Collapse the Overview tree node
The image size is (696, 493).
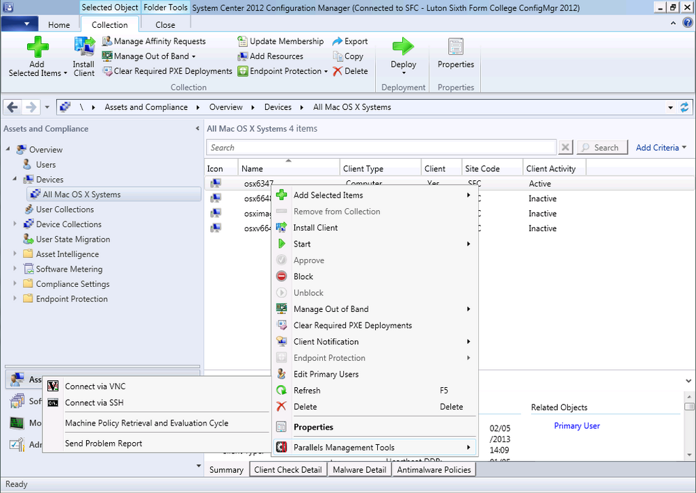[8, 149]
